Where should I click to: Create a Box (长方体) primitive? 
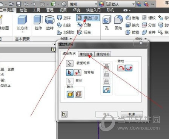point(22,22)
